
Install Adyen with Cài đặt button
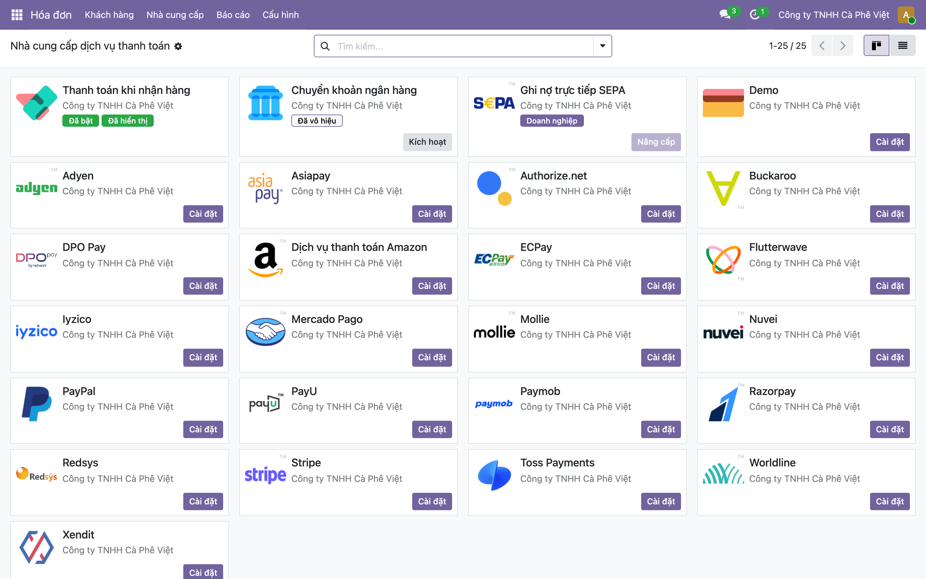click(x=203, y=214)
